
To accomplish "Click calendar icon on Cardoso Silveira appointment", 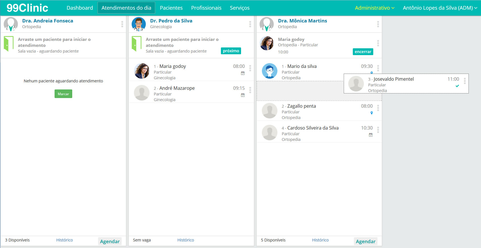I will point(371,135).
